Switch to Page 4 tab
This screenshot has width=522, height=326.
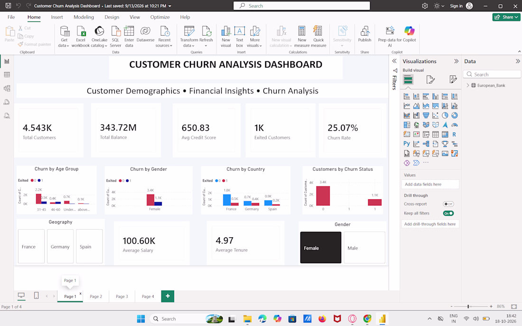tap(148, 297)
